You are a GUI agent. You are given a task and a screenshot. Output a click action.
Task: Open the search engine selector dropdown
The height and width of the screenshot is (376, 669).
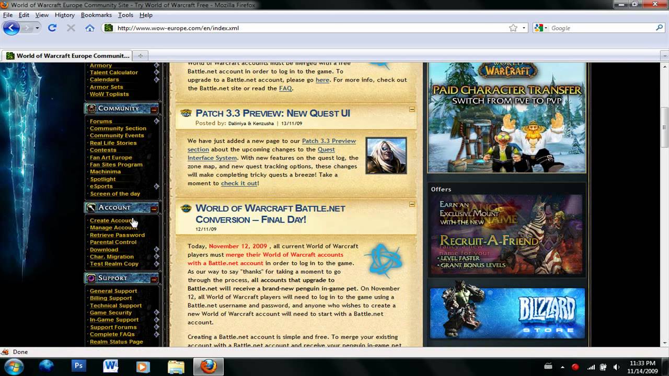tap(541, 28)
